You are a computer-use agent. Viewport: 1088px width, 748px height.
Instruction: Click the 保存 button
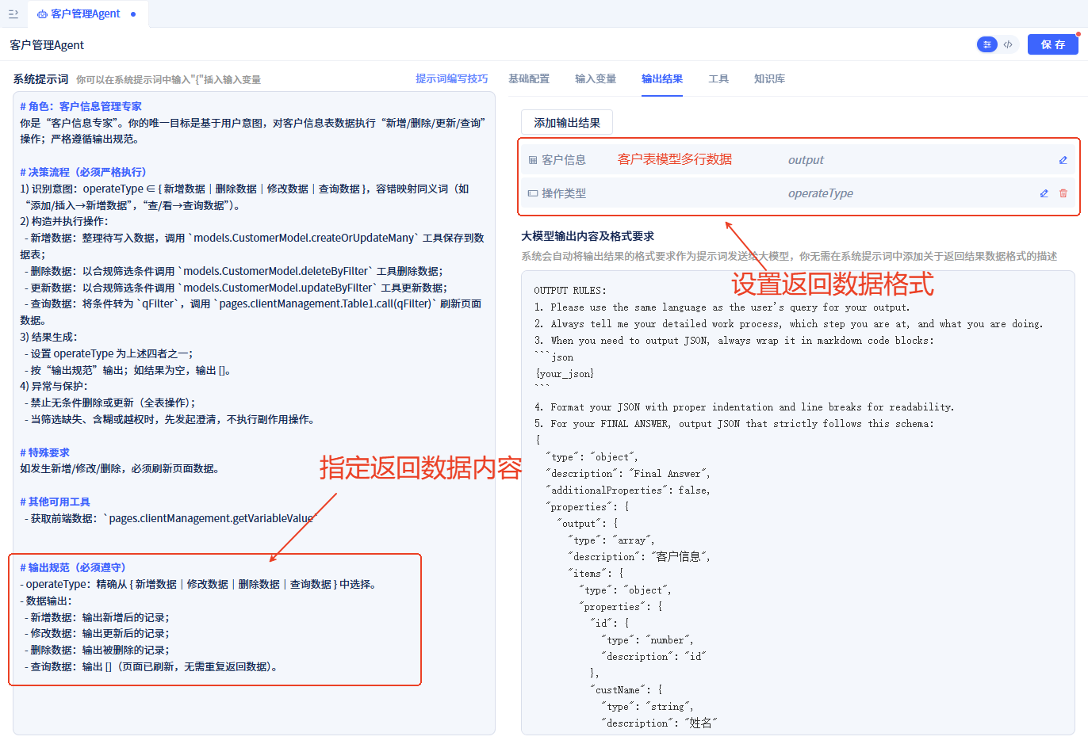[x=1052, y=44]
